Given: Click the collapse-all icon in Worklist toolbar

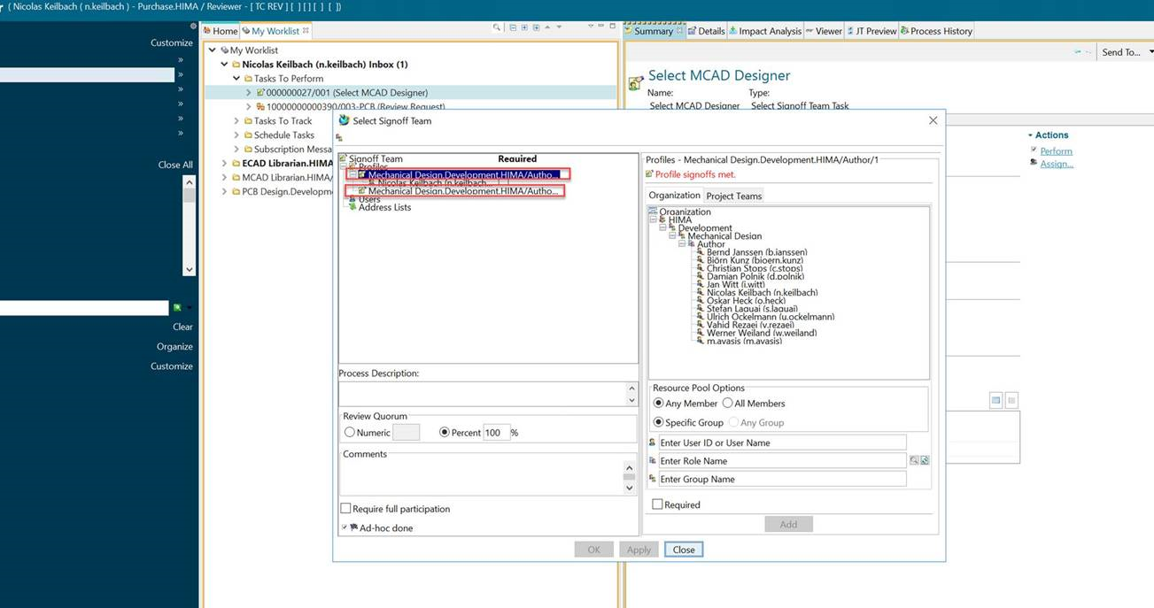Looking at the screenshot, I should [x=512, y=27].
